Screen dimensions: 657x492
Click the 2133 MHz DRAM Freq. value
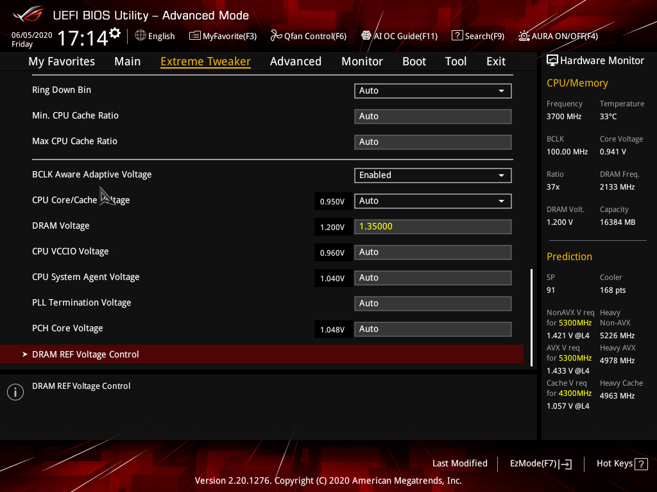pos(617,187)
